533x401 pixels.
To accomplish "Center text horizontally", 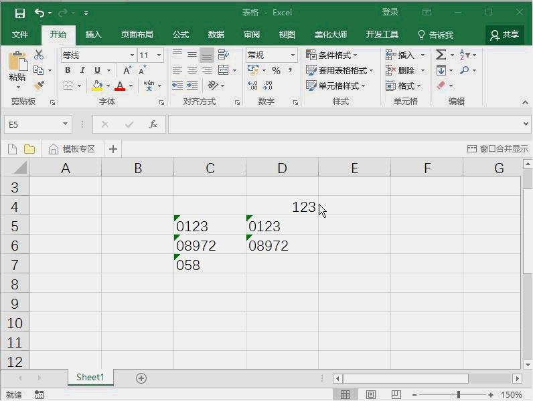I will pyautogui.click(x=192, y=70).
